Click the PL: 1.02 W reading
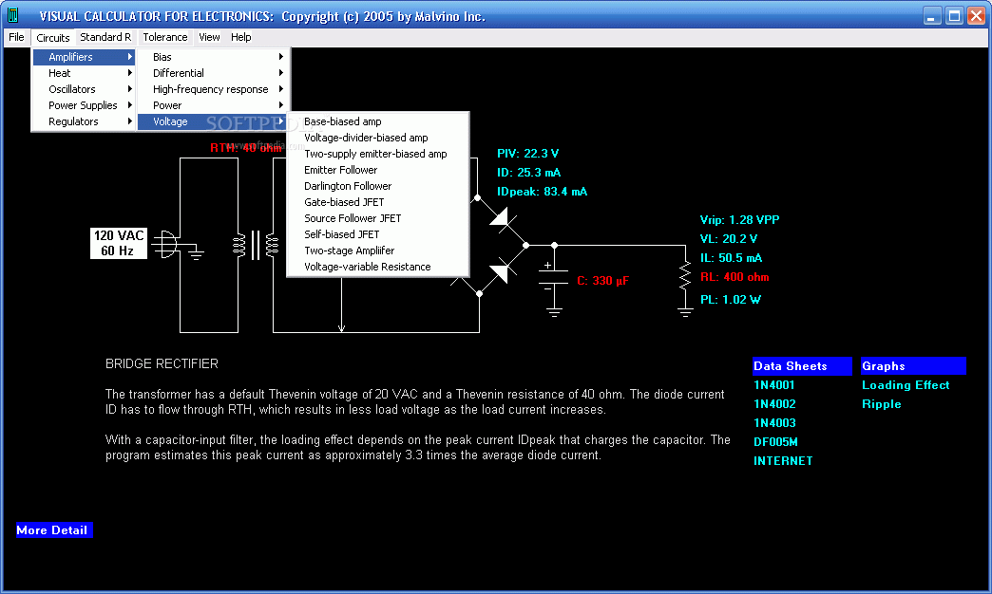 730,300
